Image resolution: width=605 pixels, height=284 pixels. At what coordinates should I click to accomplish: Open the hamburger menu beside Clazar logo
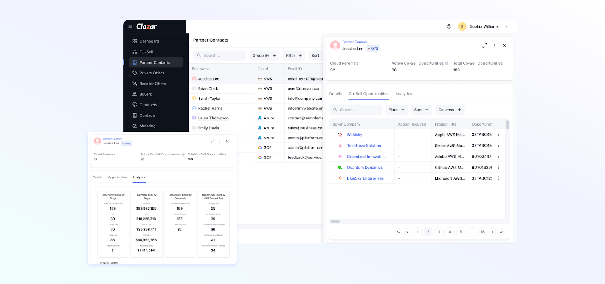(130, 26)
